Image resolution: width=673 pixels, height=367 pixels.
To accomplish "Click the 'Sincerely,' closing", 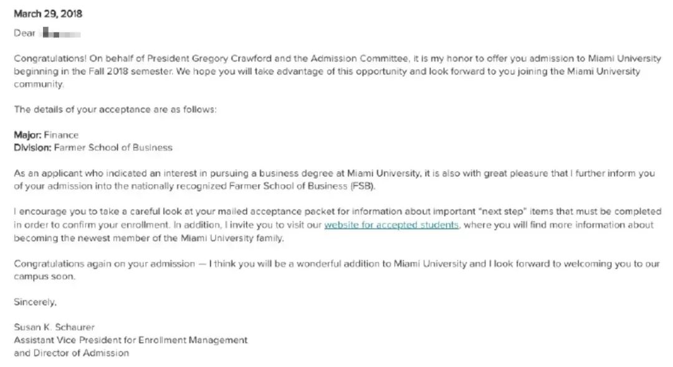I will 35,302.
